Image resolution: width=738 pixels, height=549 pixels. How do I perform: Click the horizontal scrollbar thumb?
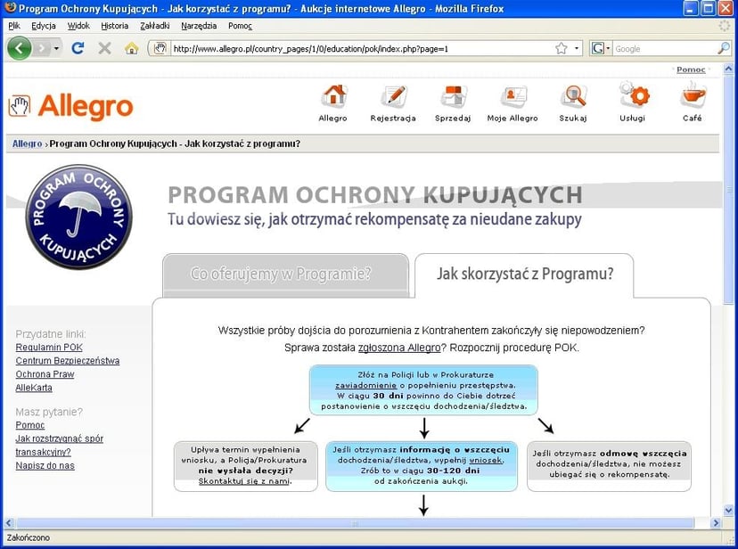(355, 522)
